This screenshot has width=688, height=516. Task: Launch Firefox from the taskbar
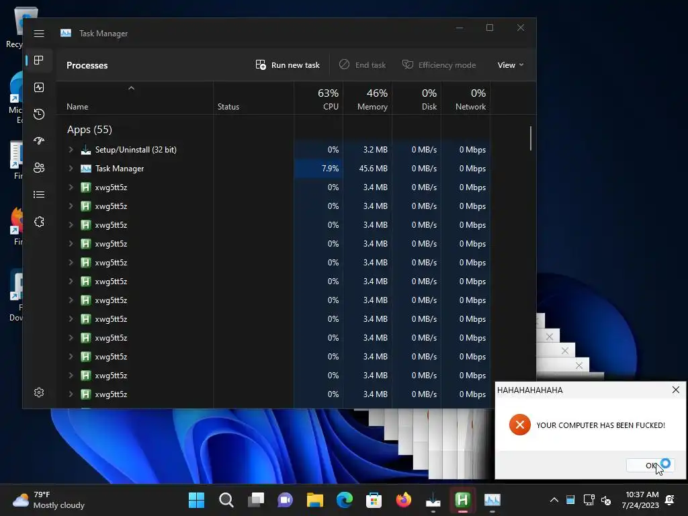coord(404,500)
